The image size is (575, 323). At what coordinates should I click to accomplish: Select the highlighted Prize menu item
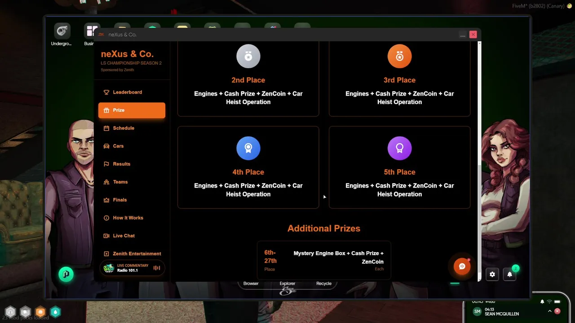(x=132, y=110)
